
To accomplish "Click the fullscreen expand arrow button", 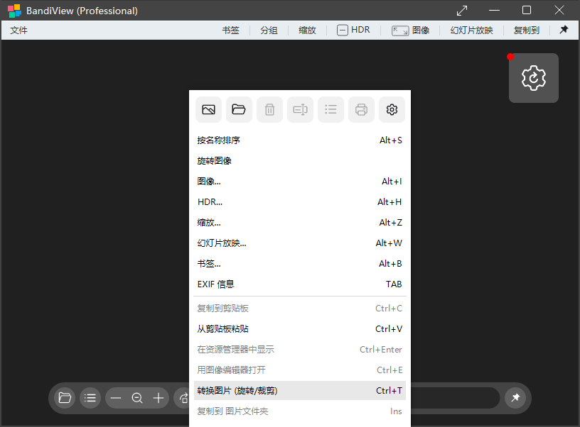I will coord(461,11).
